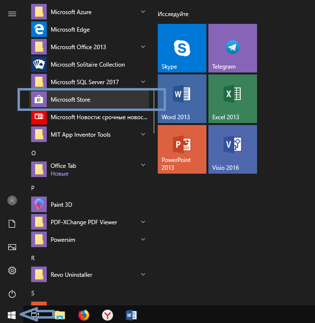Click the red Microsoft Новости icon
Image resolution: width=315 pixels, height=323 pixels.
pyautogui.click(x=39, y=117)
